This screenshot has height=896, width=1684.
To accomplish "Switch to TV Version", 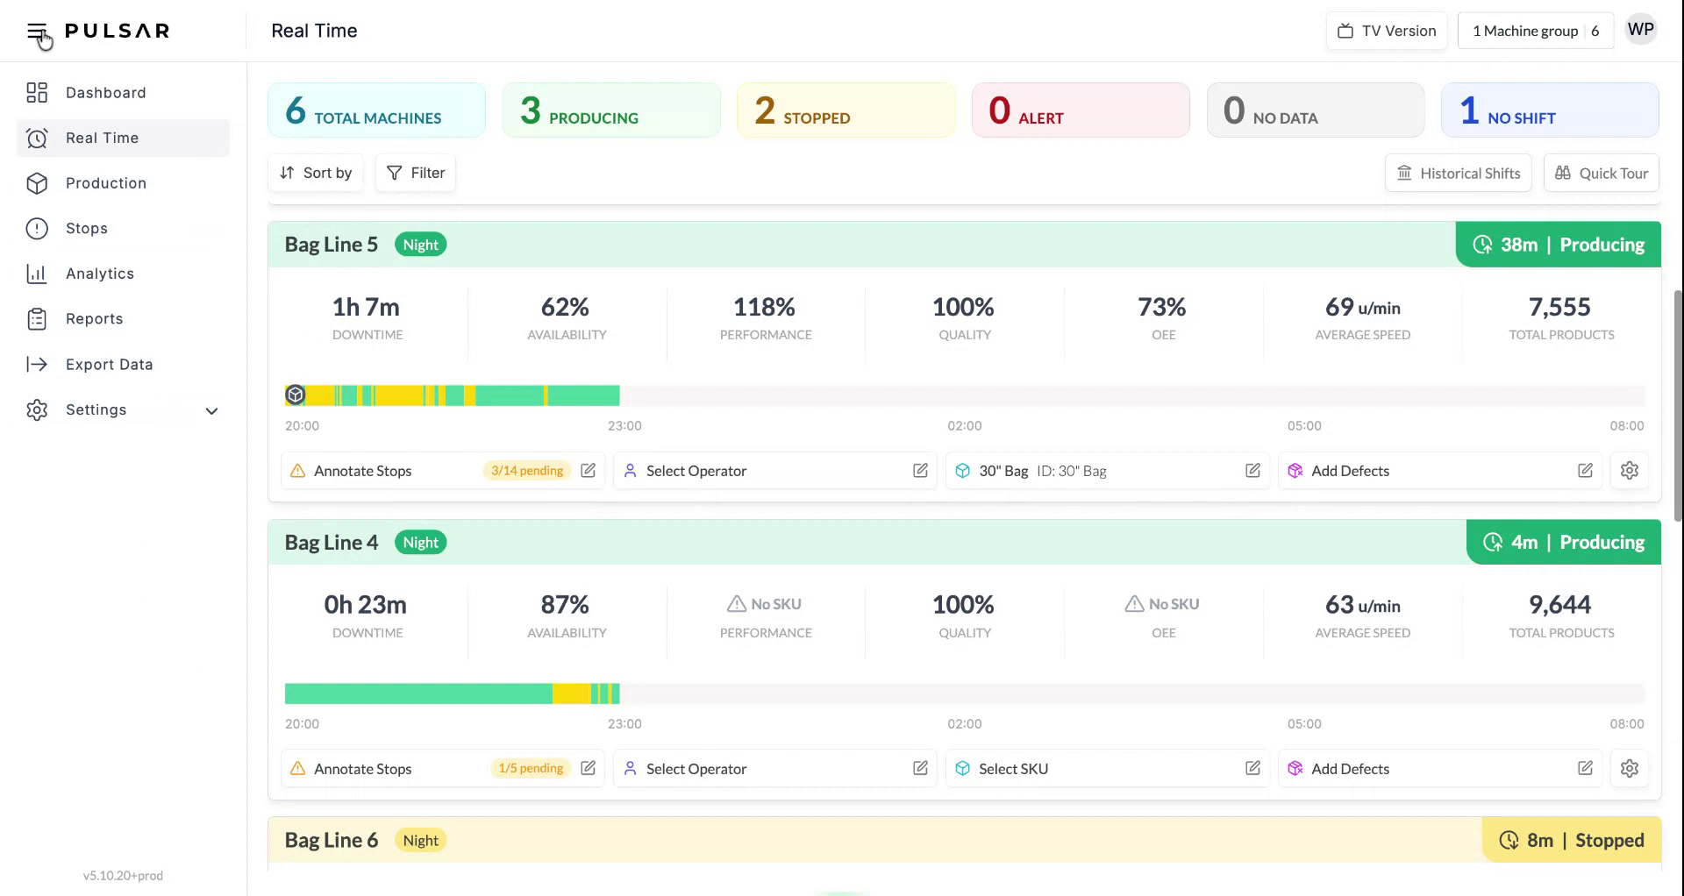I will coord(1387,31).
